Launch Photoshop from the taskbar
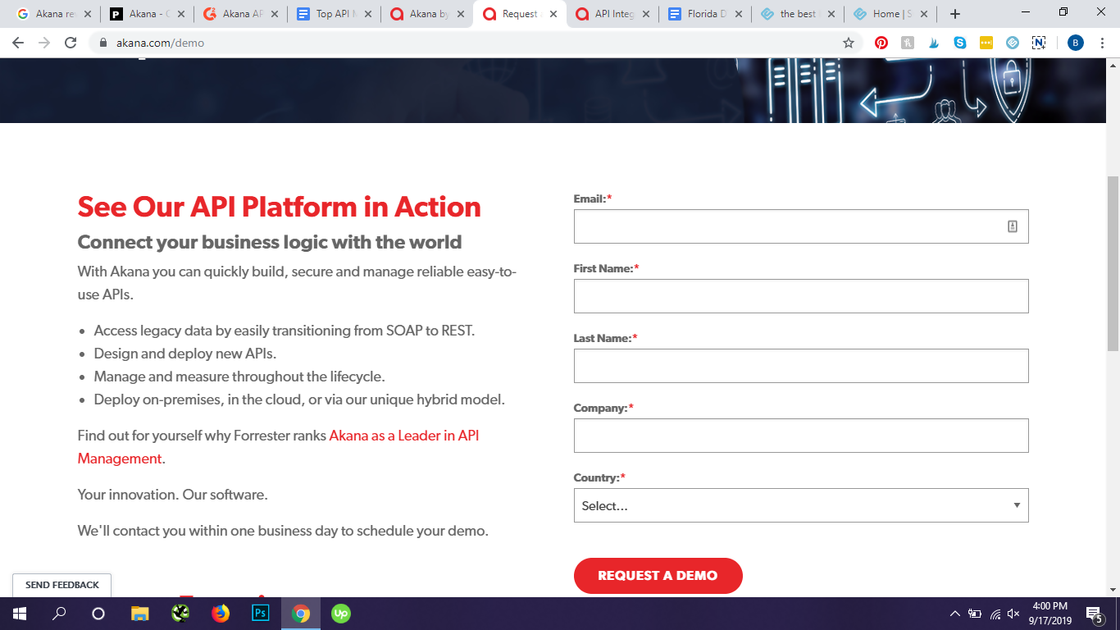 tap(261, 613)
